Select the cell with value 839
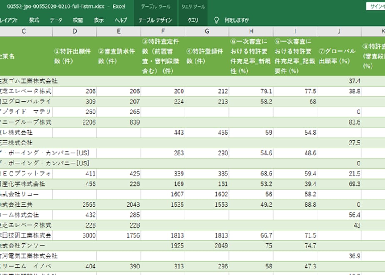 [119, 122]
